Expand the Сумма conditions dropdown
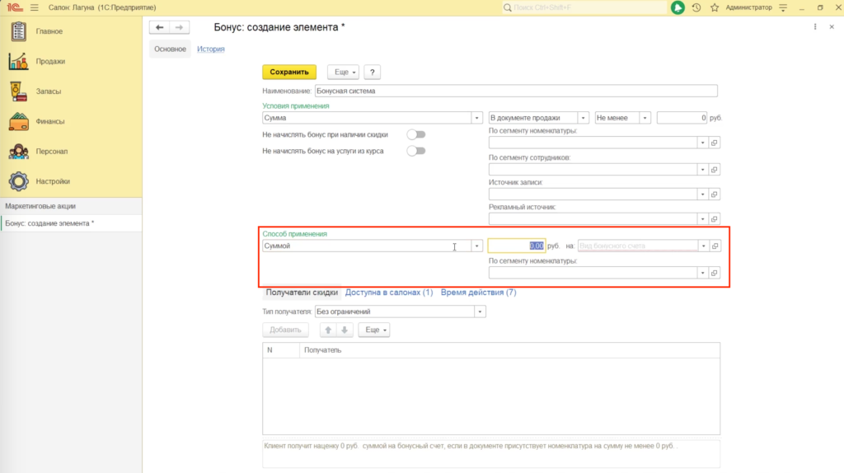844x473 pixels. 476,118
